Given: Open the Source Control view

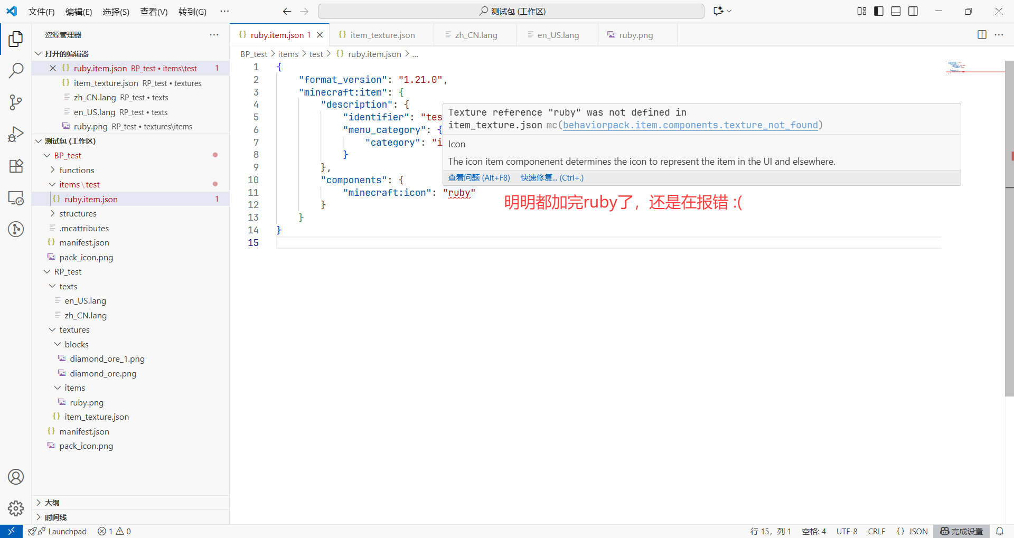Looking at the screenshot, I should click(16, 102).
